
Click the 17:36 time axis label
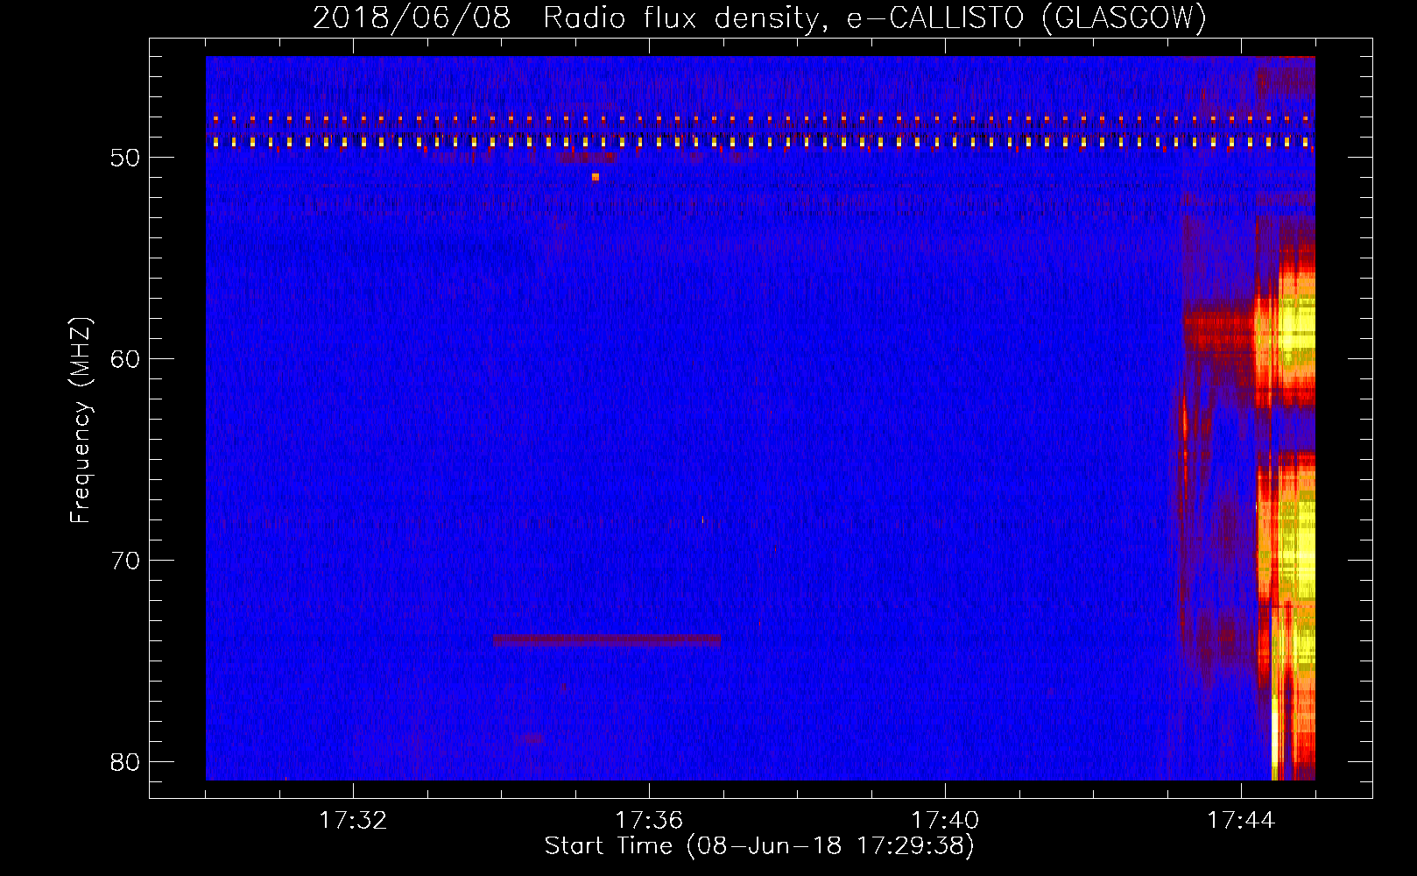click(x=649, y=821)
